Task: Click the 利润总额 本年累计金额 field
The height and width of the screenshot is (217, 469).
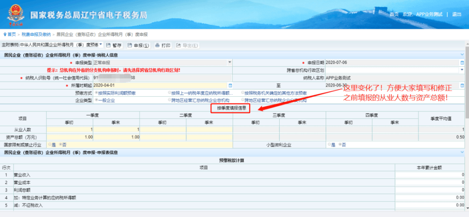Action: click(430, 190)
